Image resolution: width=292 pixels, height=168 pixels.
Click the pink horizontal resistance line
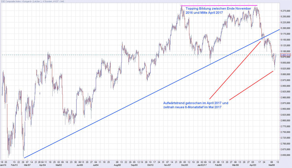[x=219, y=6]
